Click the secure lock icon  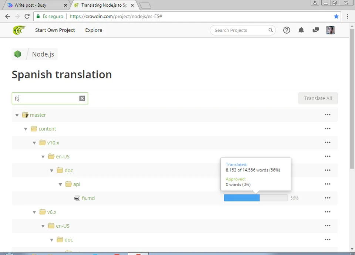coord(38,16)
